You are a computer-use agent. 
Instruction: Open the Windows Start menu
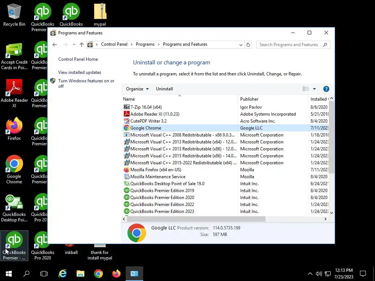[x=9, y=274]
